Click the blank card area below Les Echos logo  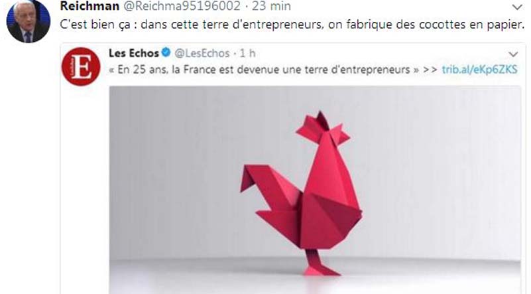tap(85, 190)
